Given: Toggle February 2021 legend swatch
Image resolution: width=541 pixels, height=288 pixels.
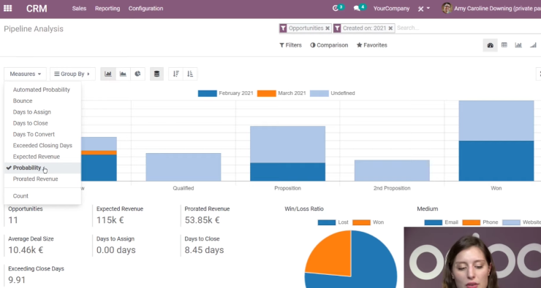Looking at the screenshot, I should pos(207,93).
